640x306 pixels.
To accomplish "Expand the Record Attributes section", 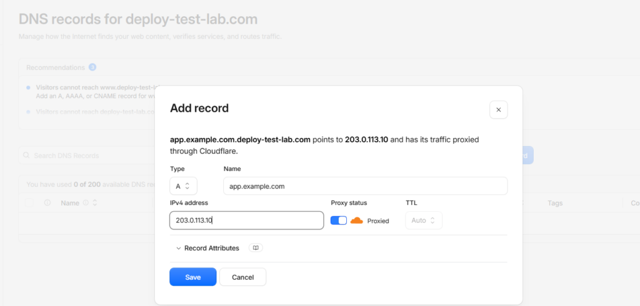I will [207, 248].
